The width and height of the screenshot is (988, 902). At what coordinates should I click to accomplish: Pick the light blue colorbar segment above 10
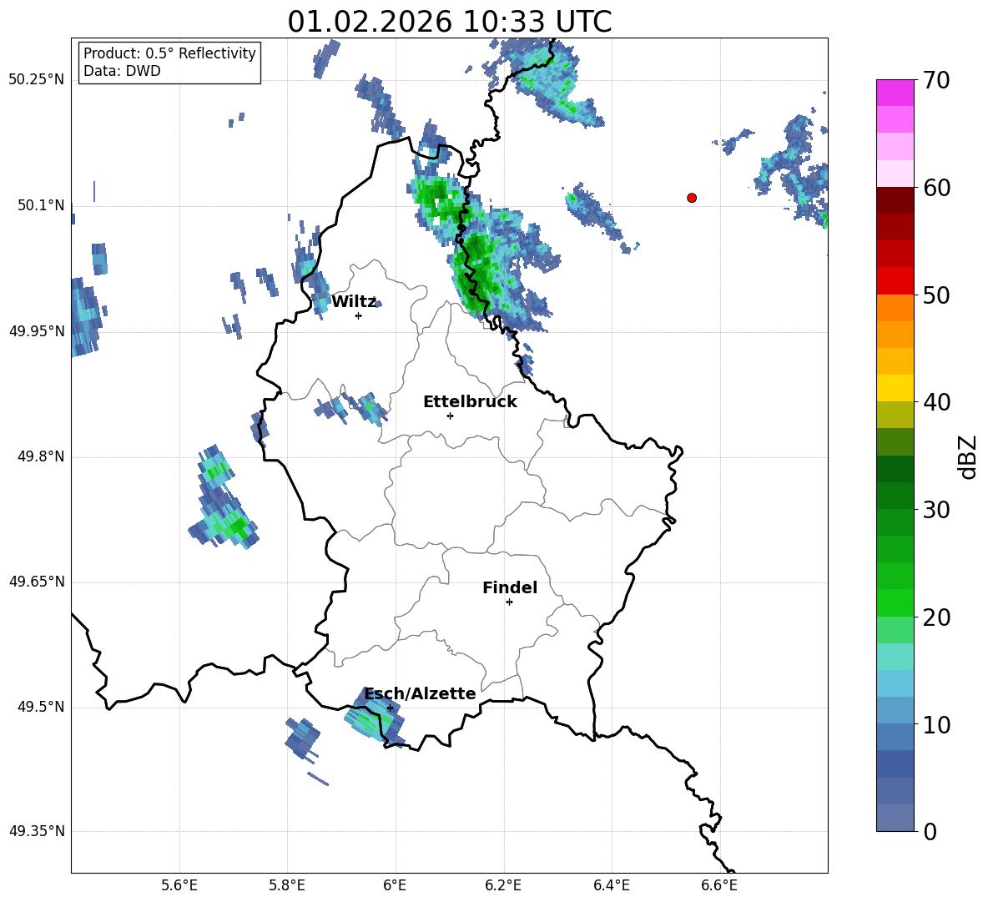(x=895, y=710)
